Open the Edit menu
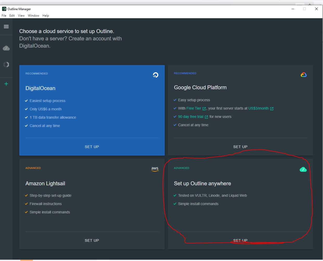The width and height of the screenshot is (323, 261). (12, 16)
